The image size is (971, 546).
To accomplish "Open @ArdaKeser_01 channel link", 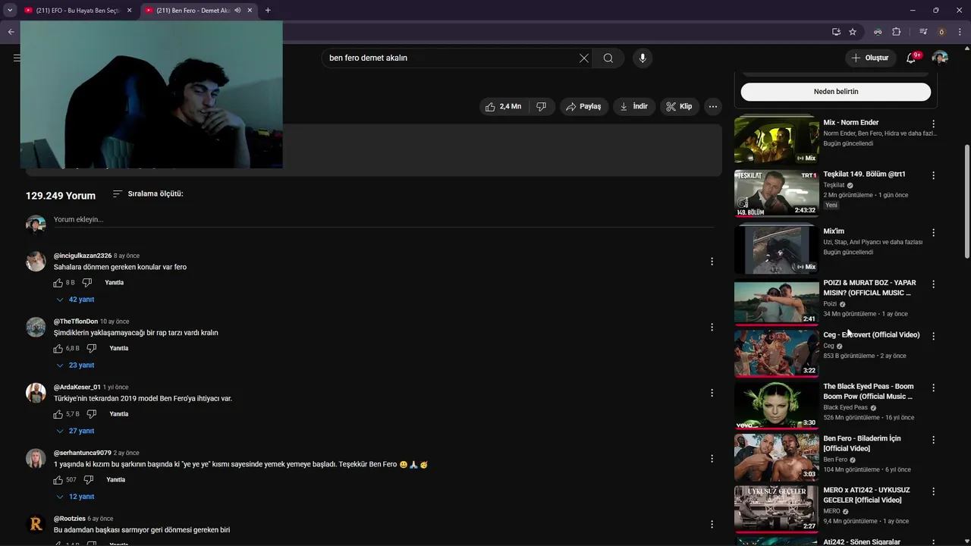I will coord(77,388).
